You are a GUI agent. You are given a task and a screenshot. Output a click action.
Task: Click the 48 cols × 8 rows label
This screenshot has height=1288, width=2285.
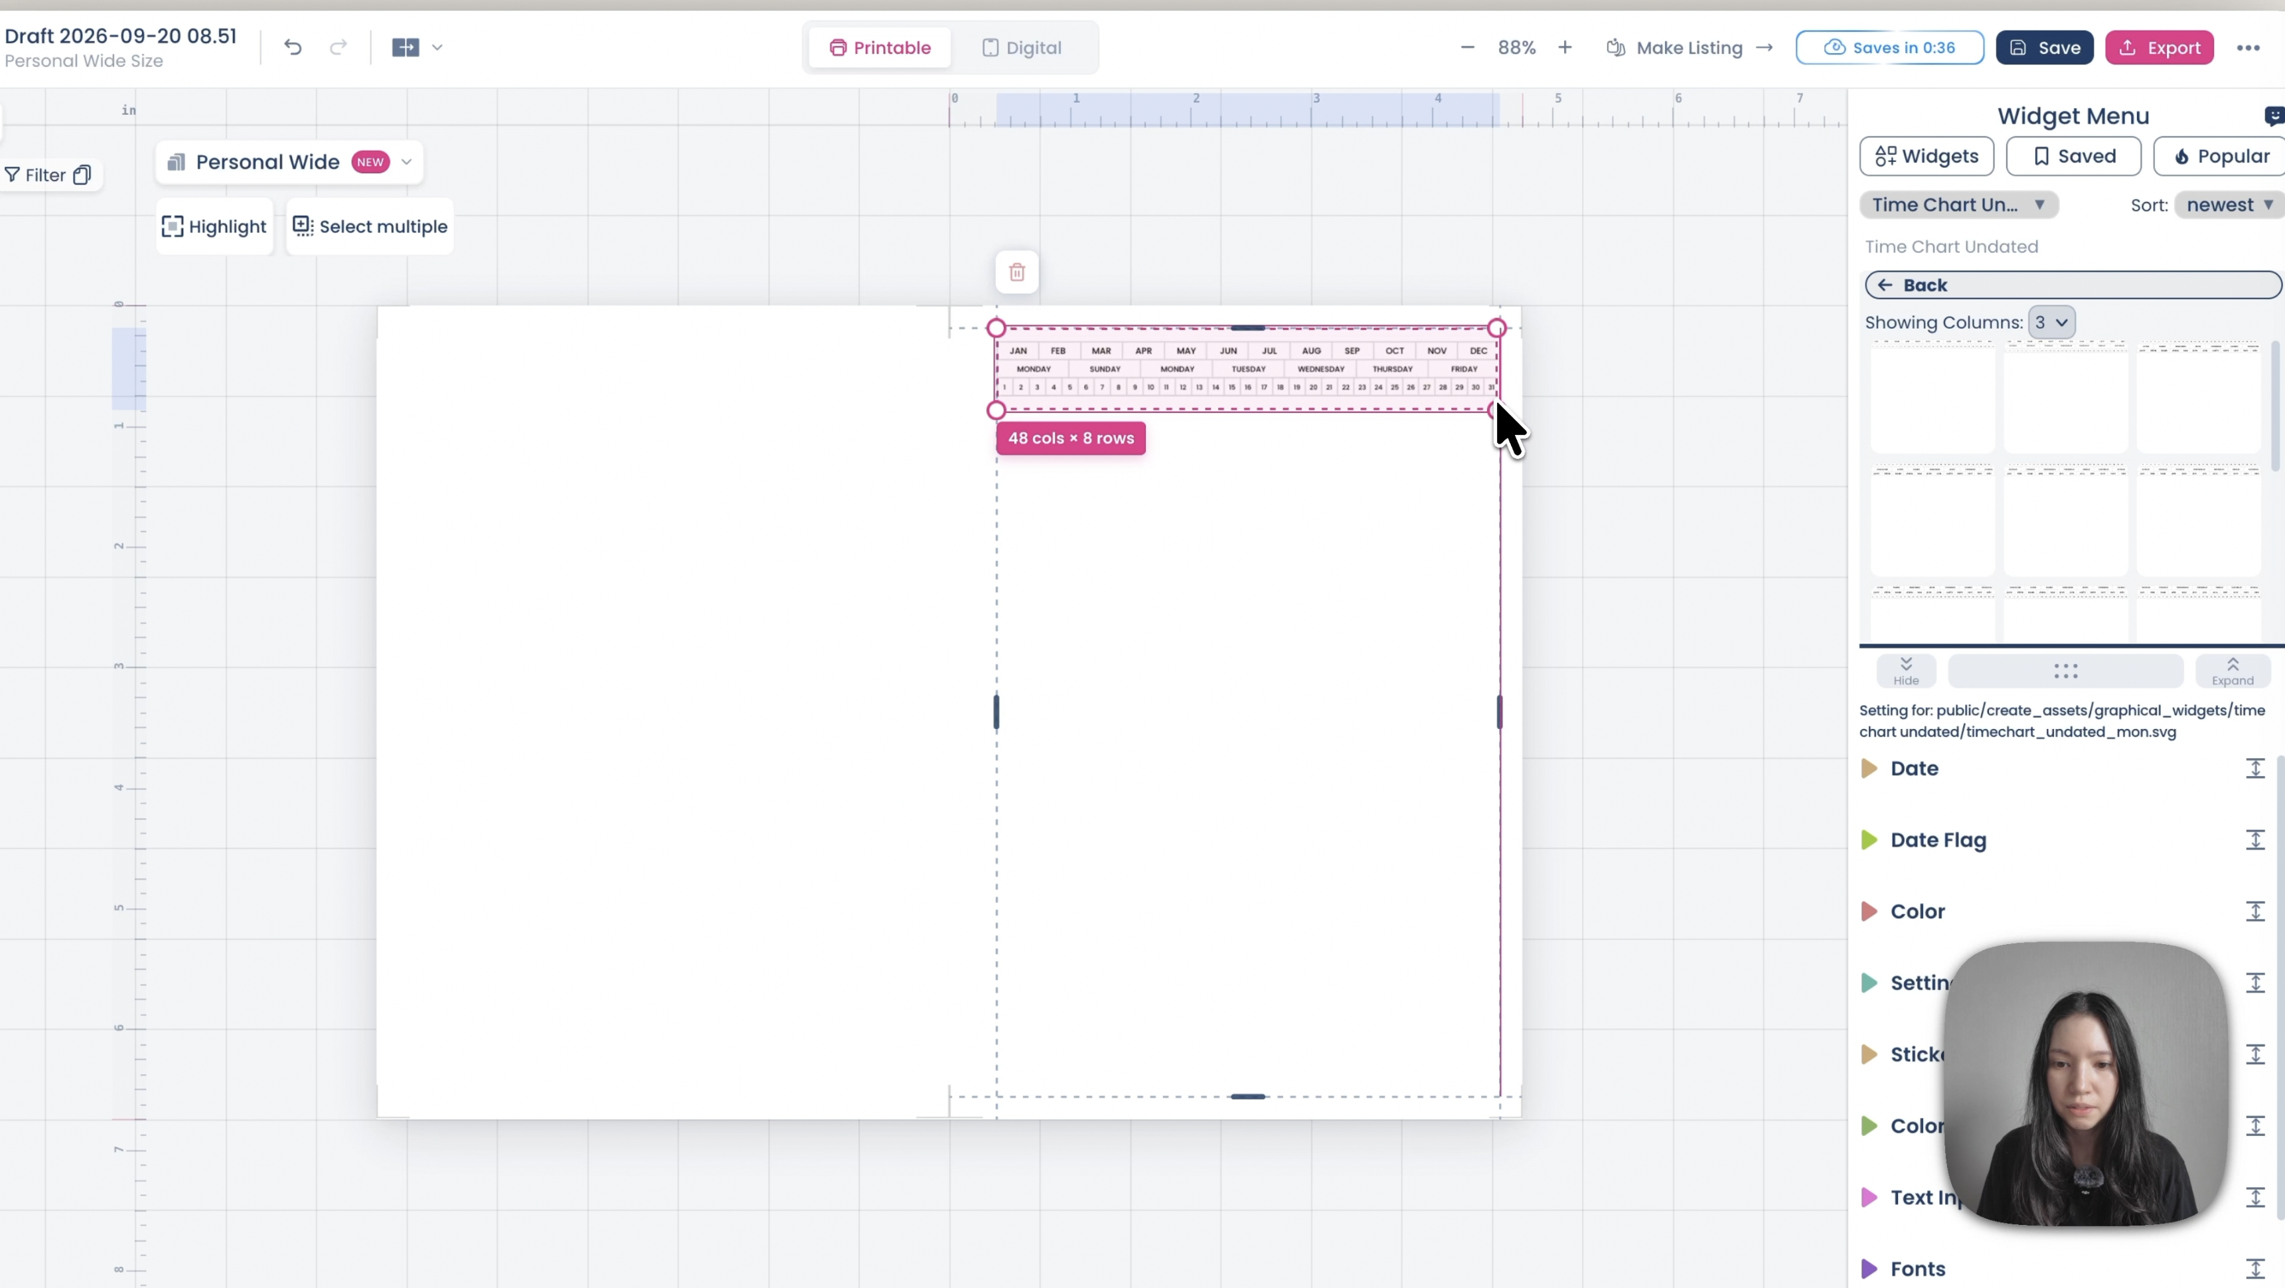click(x=1071, y=438)
